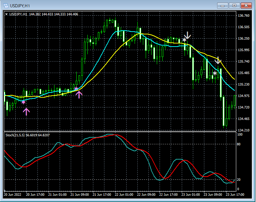Minimize the USDJPY,H1 chart window
Viewport: 256px width, 202px height.
tap(222, 6)
